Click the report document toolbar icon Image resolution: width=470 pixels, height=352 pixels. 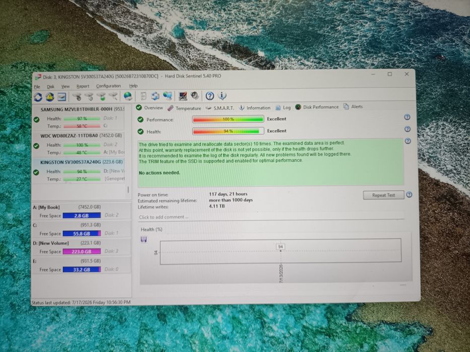pos(144,96)
